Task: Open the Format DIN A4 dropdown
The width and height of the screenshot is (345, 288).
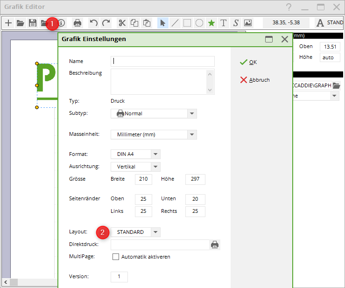Action: point(155,154)
